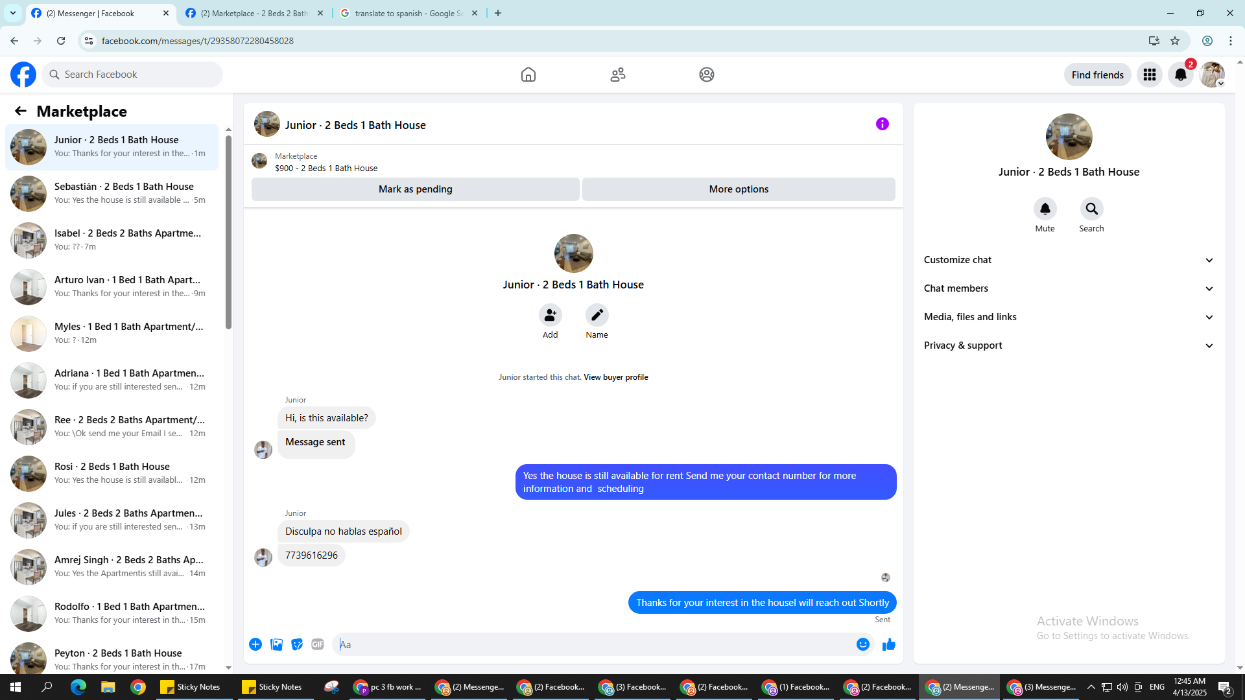Image resolution: width=1245 pixels, height=700 pixels.
Task: Open the emoji picker
Action: click(x=863, y=644)
